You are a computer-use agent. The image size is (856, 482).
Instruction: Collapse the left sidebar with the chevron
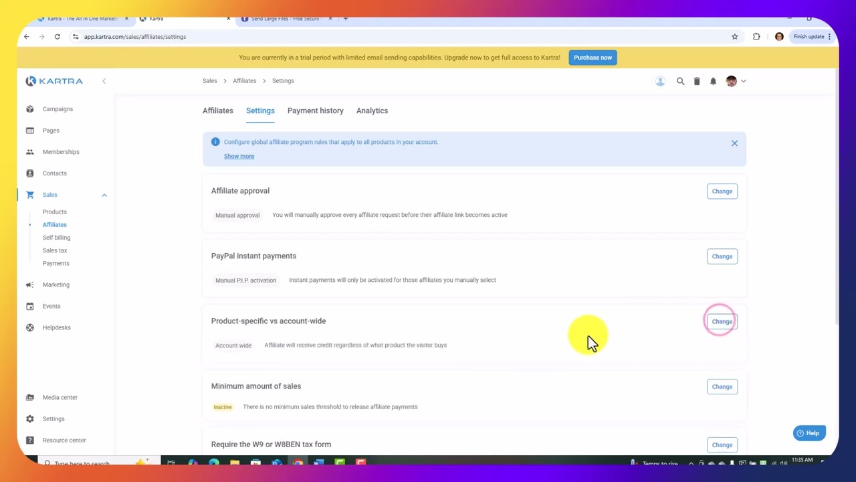104,81
